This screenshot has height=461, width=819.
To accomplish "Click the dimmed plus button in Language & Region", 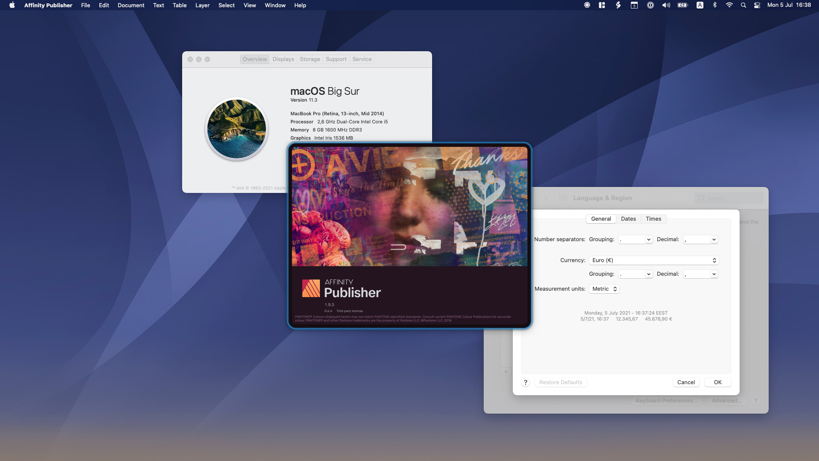I will [506, 371].
